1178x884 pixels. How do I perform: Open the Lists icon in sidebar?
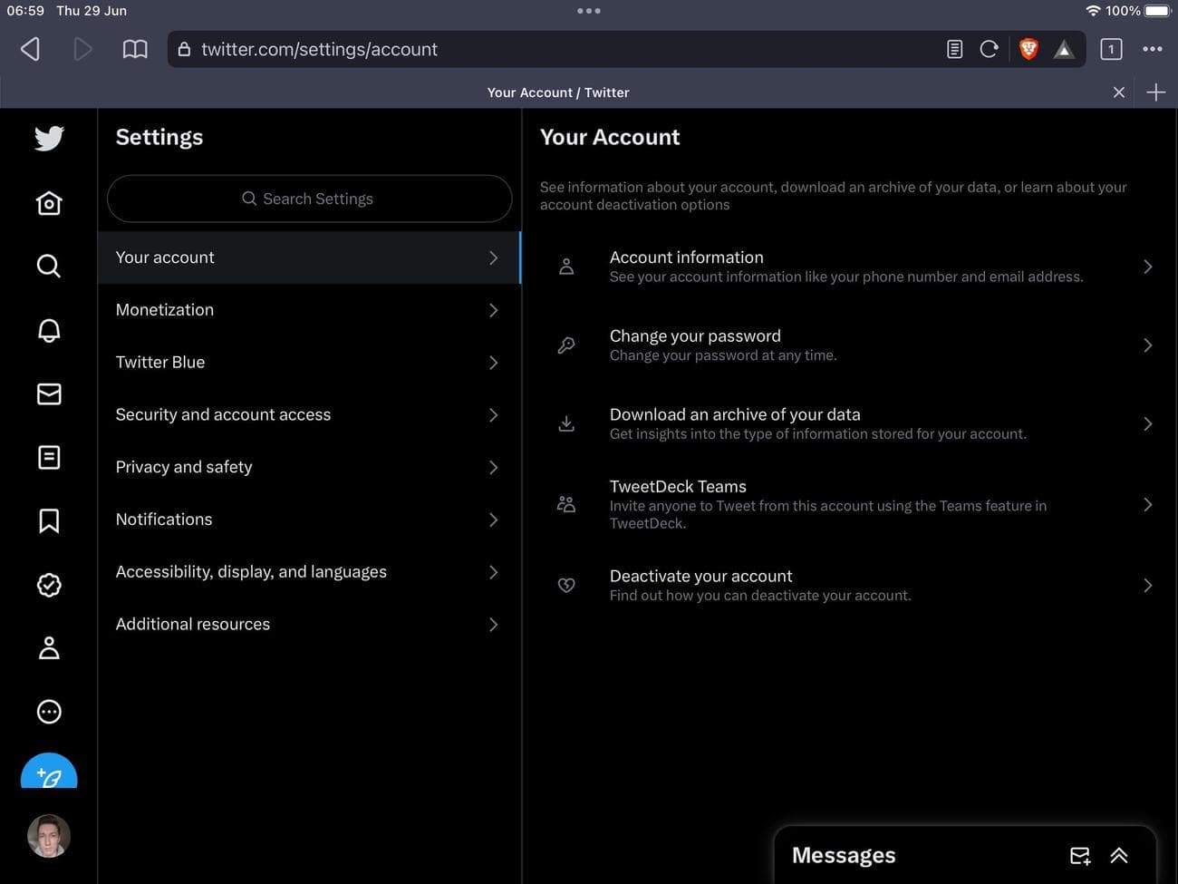[x=49, y=457]
